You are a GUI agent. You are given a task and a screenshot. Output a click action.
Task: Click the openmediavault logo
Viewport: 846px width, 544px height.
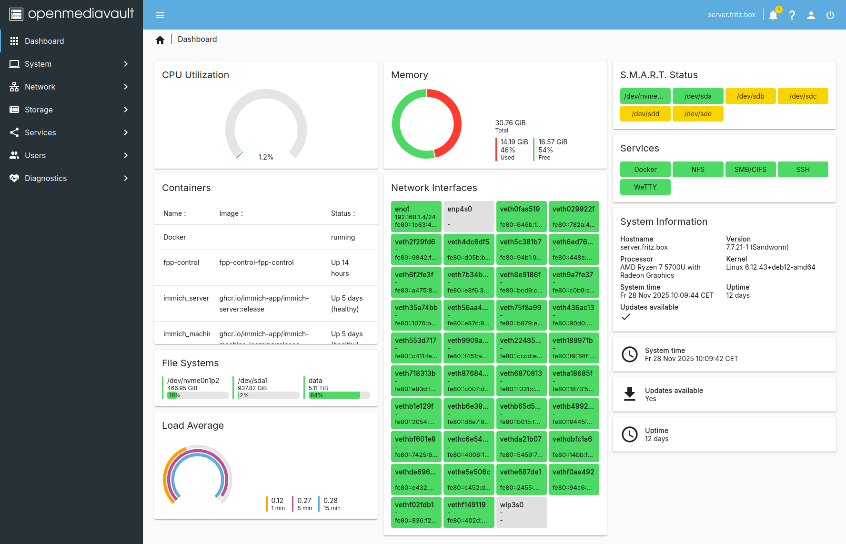coord(71,14)
